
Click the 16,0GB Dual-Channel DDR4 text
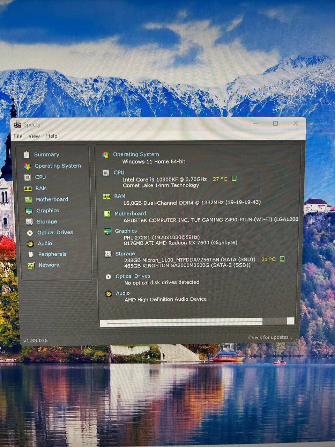pyautogui.click(x=192, y=203)
